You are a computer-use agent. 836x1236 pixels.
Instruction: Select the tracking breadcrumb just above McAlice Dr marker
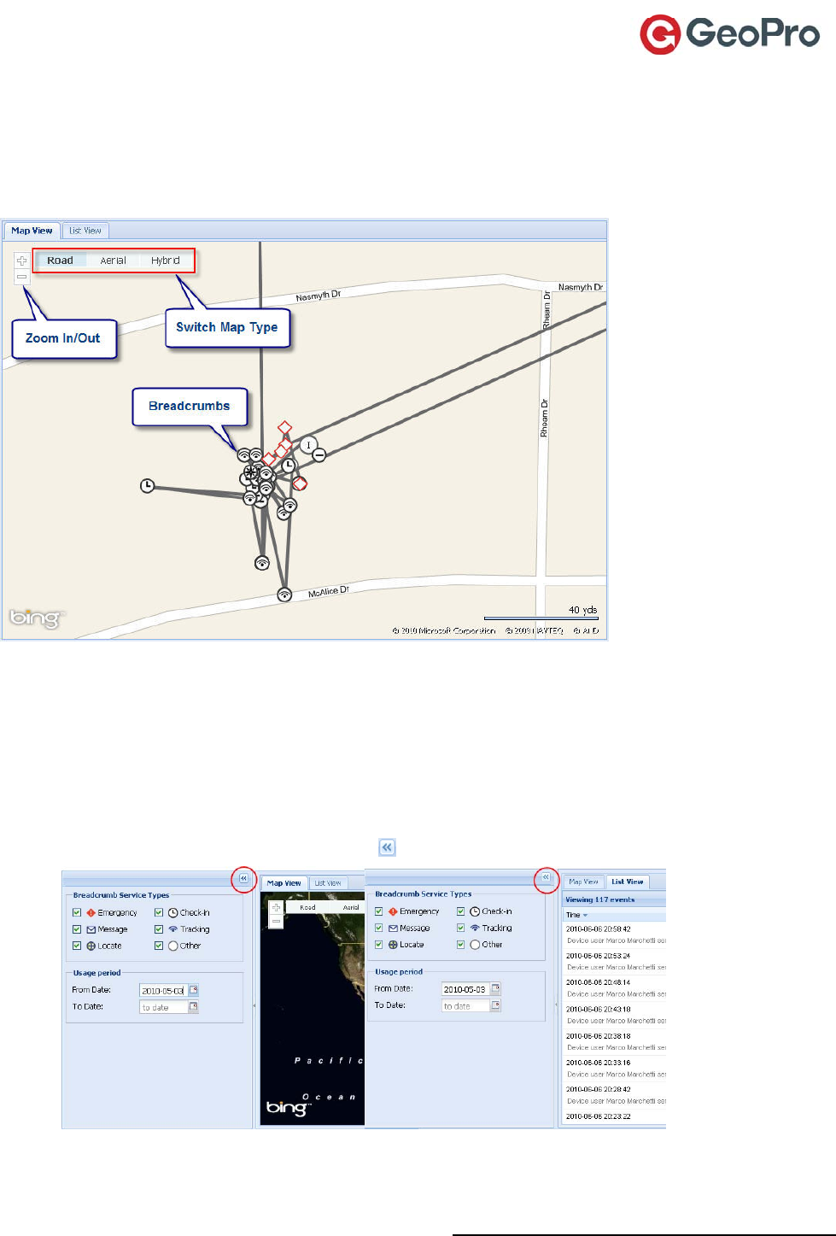[262, 563]
